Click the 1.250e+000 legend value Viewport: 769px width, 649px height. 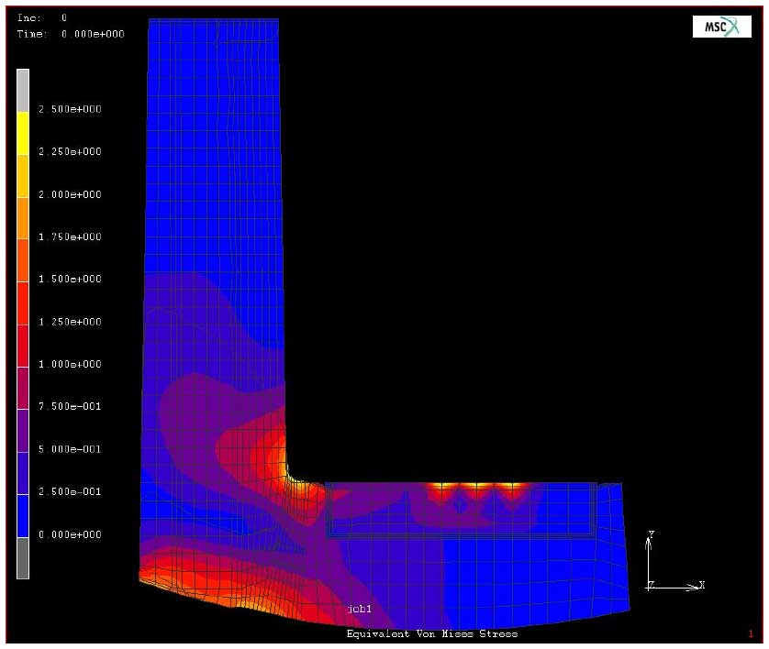coord(70,322)
